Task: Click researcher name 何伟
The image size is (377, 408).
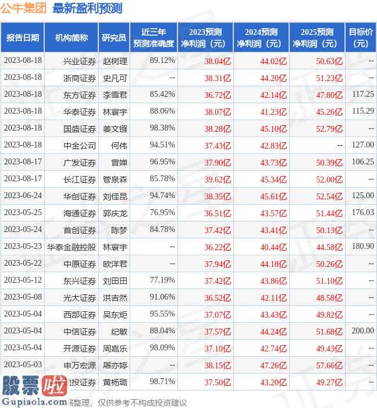Action: pos(119,146)
